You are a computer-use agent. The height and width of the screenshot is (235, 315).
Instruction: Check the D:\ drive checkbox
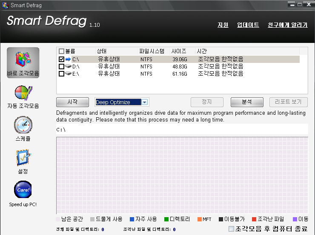[x=61, y=66]
